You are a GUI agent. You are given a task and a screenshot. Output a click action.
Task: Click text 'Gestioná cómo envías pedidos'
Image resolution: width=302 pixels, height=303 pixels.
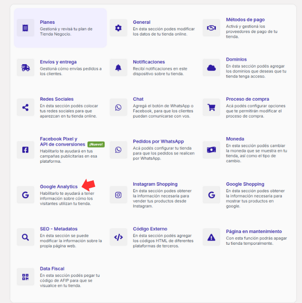[69, 69]
